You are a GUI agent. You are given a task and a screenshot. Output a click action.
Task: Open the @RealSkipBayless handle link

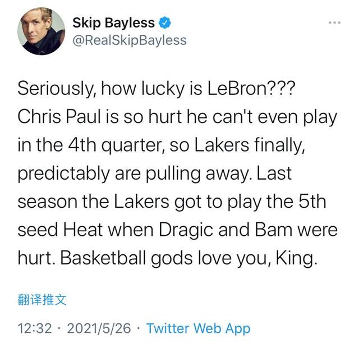click(129, 40)
